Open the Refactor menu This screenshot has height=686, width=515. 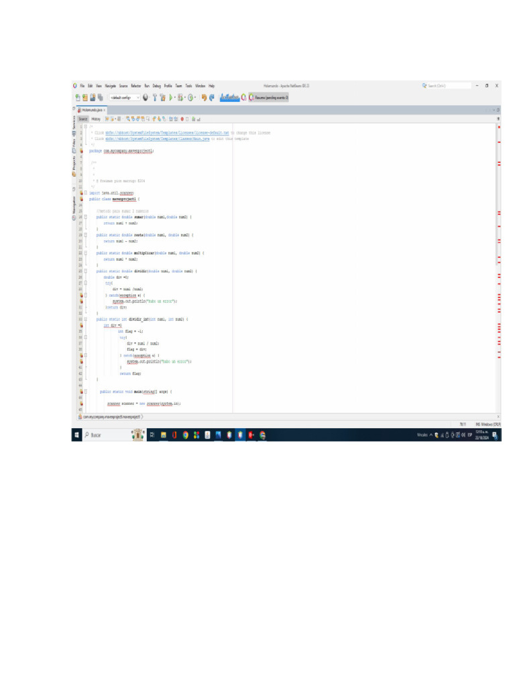136,86
